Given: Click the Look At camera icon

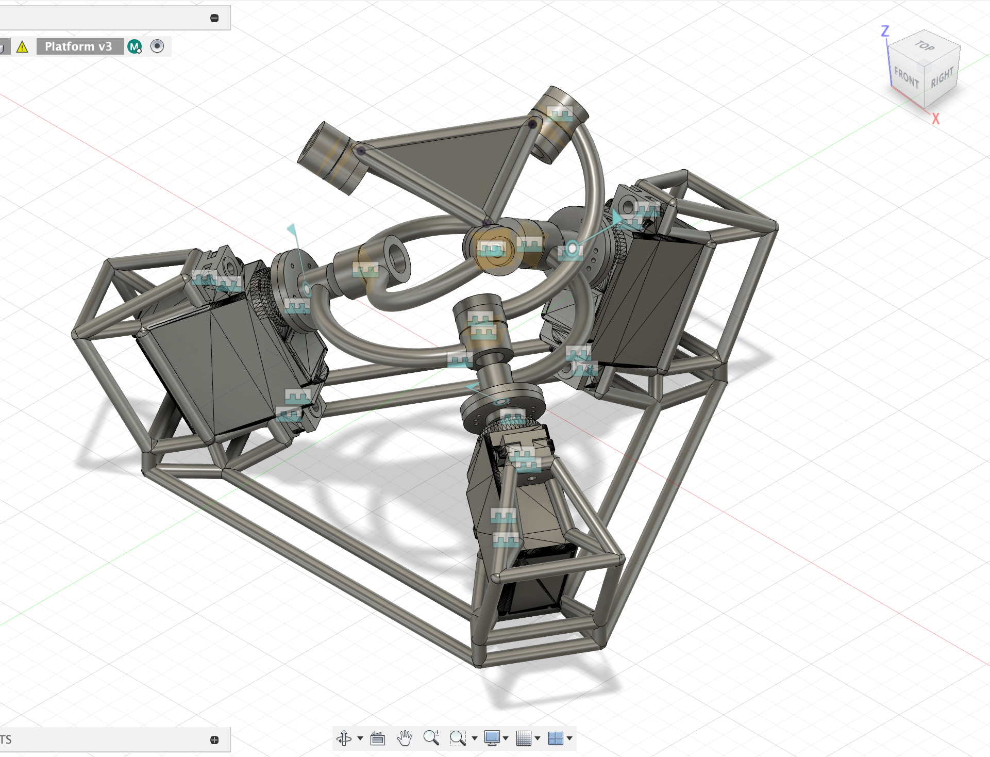Looking at the screenshot, I should 378,738.
